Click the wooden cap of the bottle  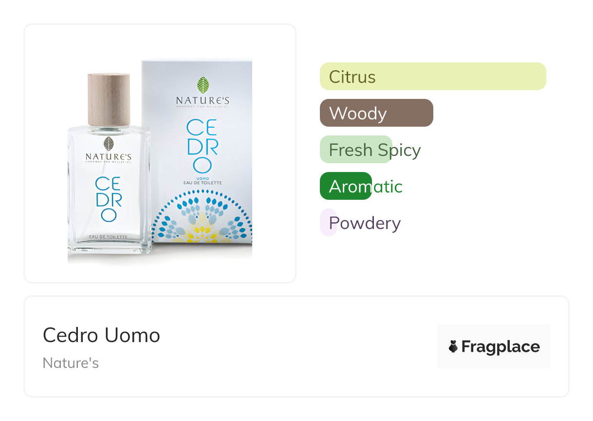click(x=109, y=99)
